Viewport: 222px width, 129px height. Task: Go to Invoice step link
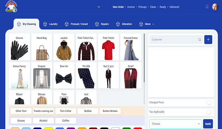click(x=131, y=7)
